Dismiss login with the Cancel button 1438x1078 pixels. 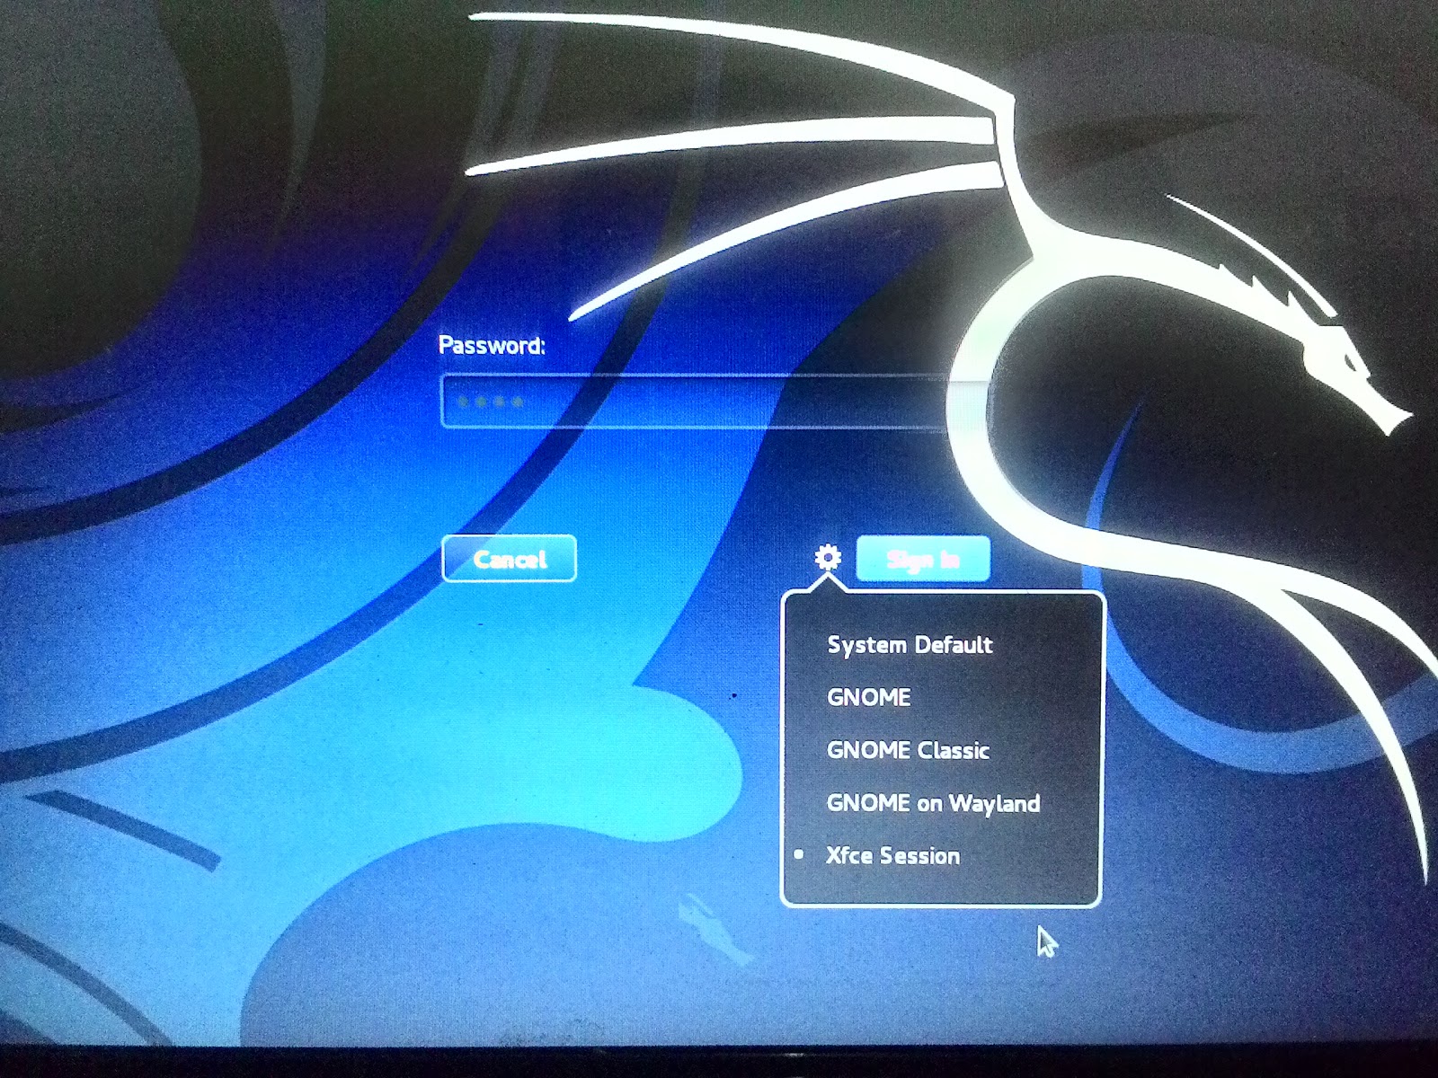[x=509, y=559]
